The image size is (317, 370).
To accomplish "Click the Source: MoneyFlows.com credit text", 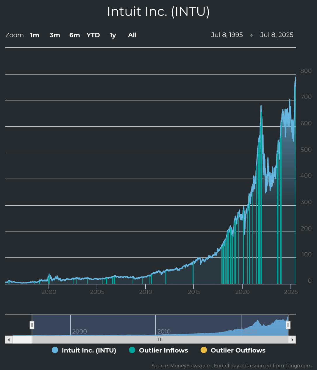I will click(231, 366).
